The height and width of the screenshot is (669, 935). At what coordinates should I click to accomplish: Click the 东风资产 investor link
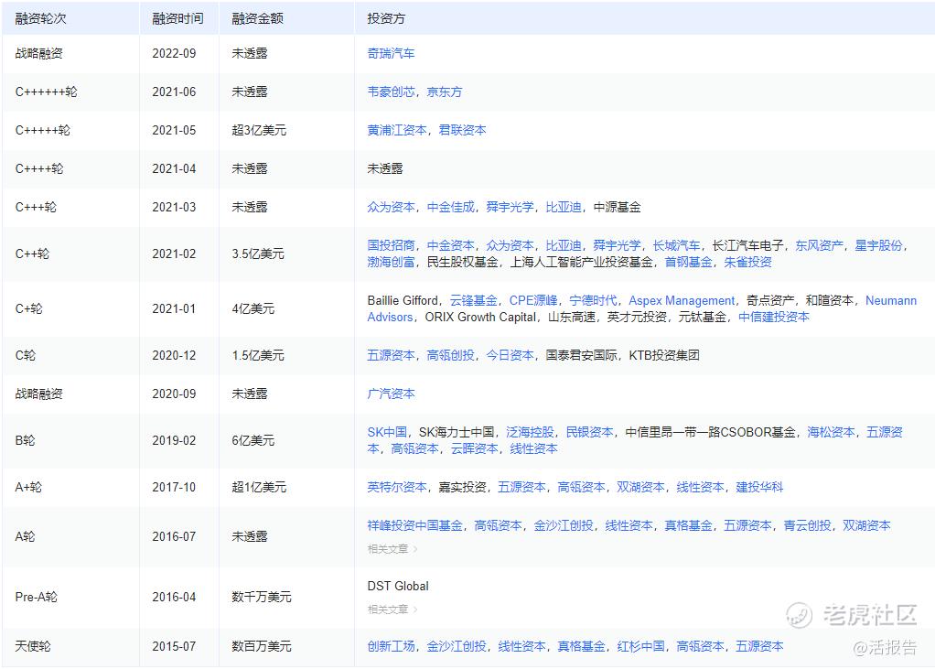tap(819, 245)
